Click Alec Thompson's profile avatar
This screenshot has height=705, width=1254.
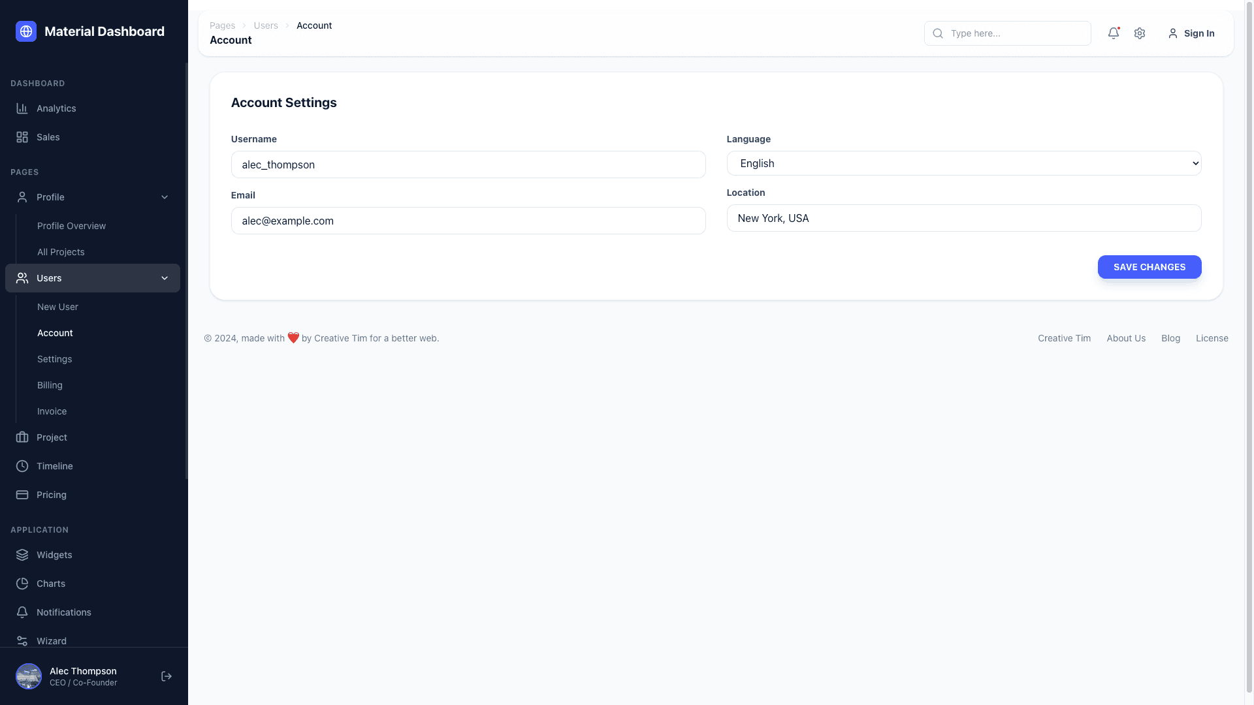tap(29, 676)
